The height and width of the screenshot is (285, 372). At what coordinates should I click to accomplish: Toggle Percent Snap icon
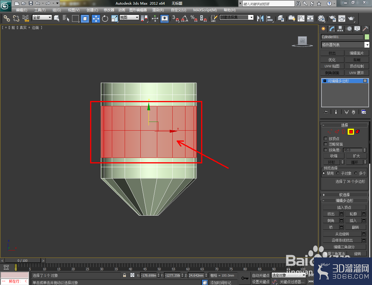click(194, 19)
